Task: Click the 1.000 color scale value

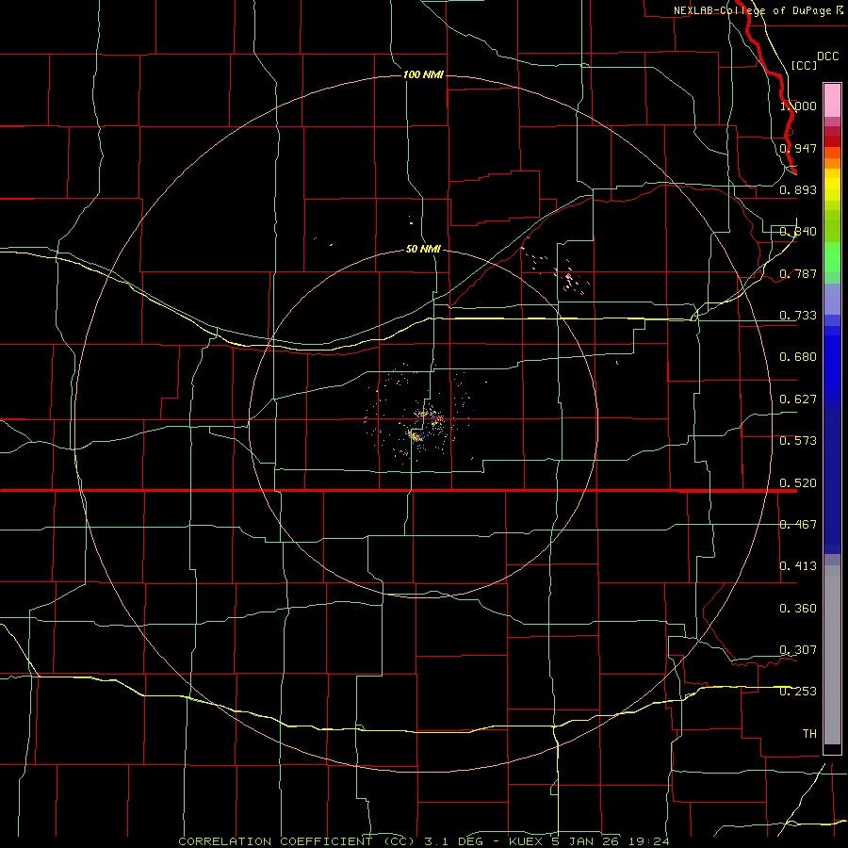Action: 798,106
